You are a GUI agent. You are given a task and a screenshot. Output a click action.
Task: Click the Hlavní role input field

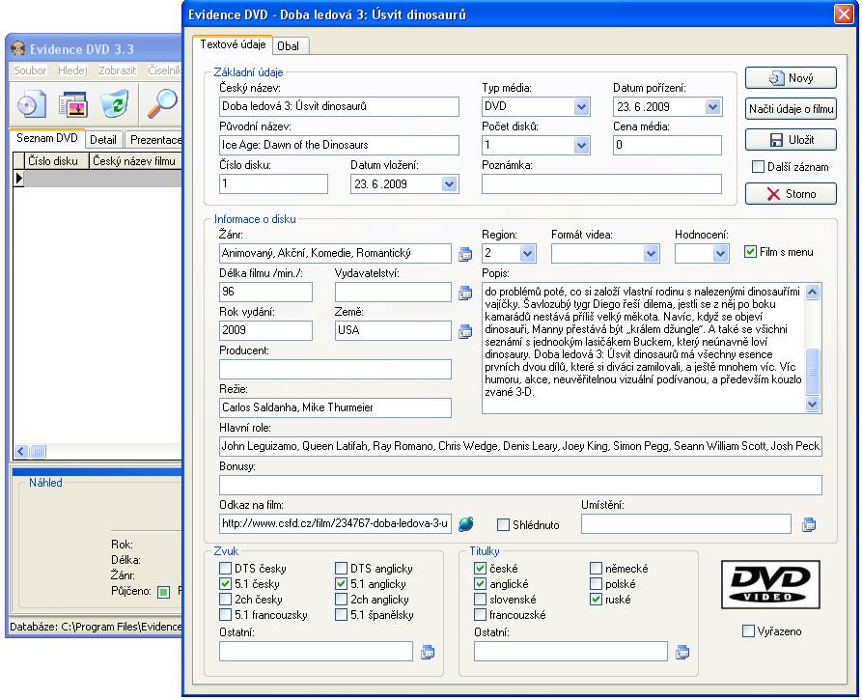(x=520, y=446)
